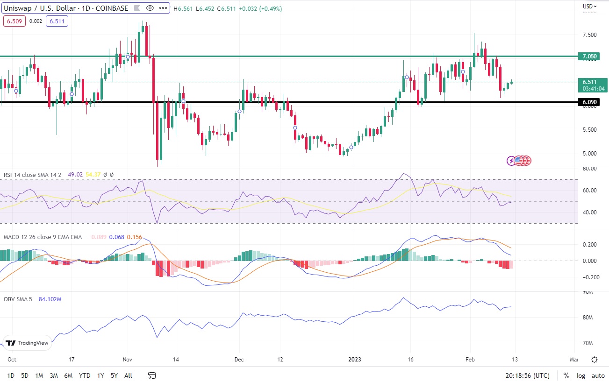Click the Close value C6.511

227,8
